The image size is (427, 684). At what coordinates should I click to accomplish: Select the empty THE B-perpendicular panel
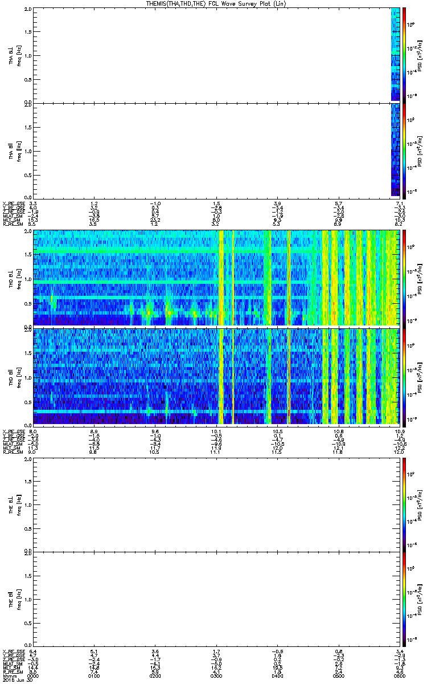coord(216,504)
